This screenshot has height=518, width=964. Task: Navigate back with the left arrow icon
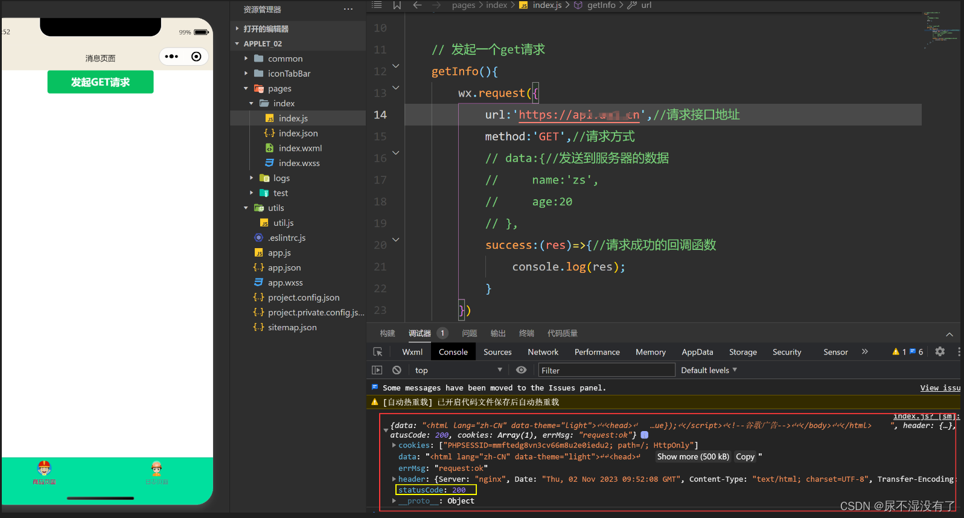[x=417, y=5]
